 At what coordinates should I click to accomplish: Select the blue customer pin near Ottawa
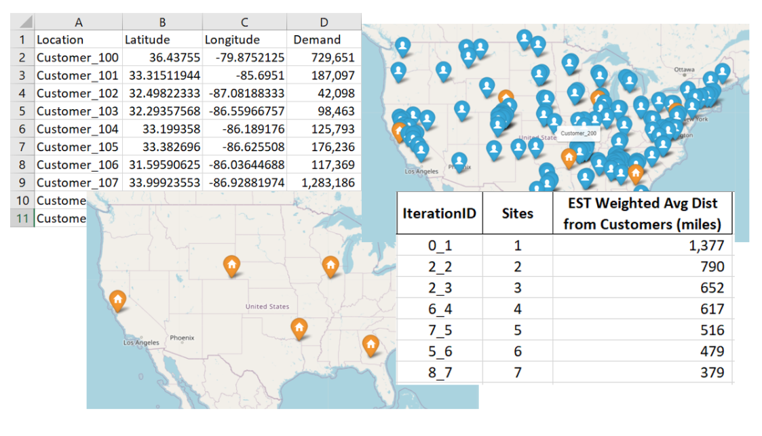pos(722,73)
